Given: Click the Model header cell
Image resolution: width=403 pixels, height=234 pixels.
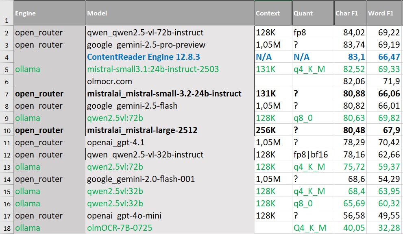Looking at the screenshot, I should point(170,13).
